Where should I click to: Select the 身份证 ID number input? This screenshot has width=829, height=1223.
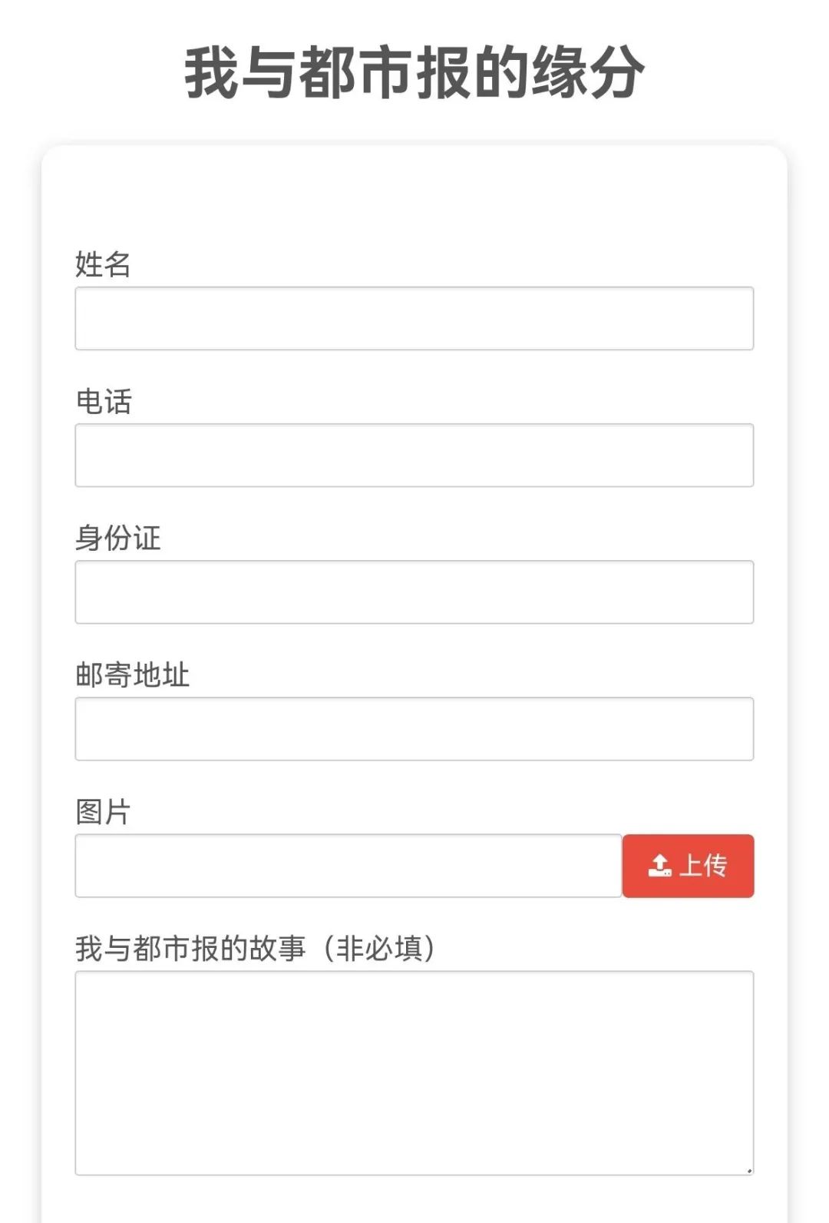414,592
